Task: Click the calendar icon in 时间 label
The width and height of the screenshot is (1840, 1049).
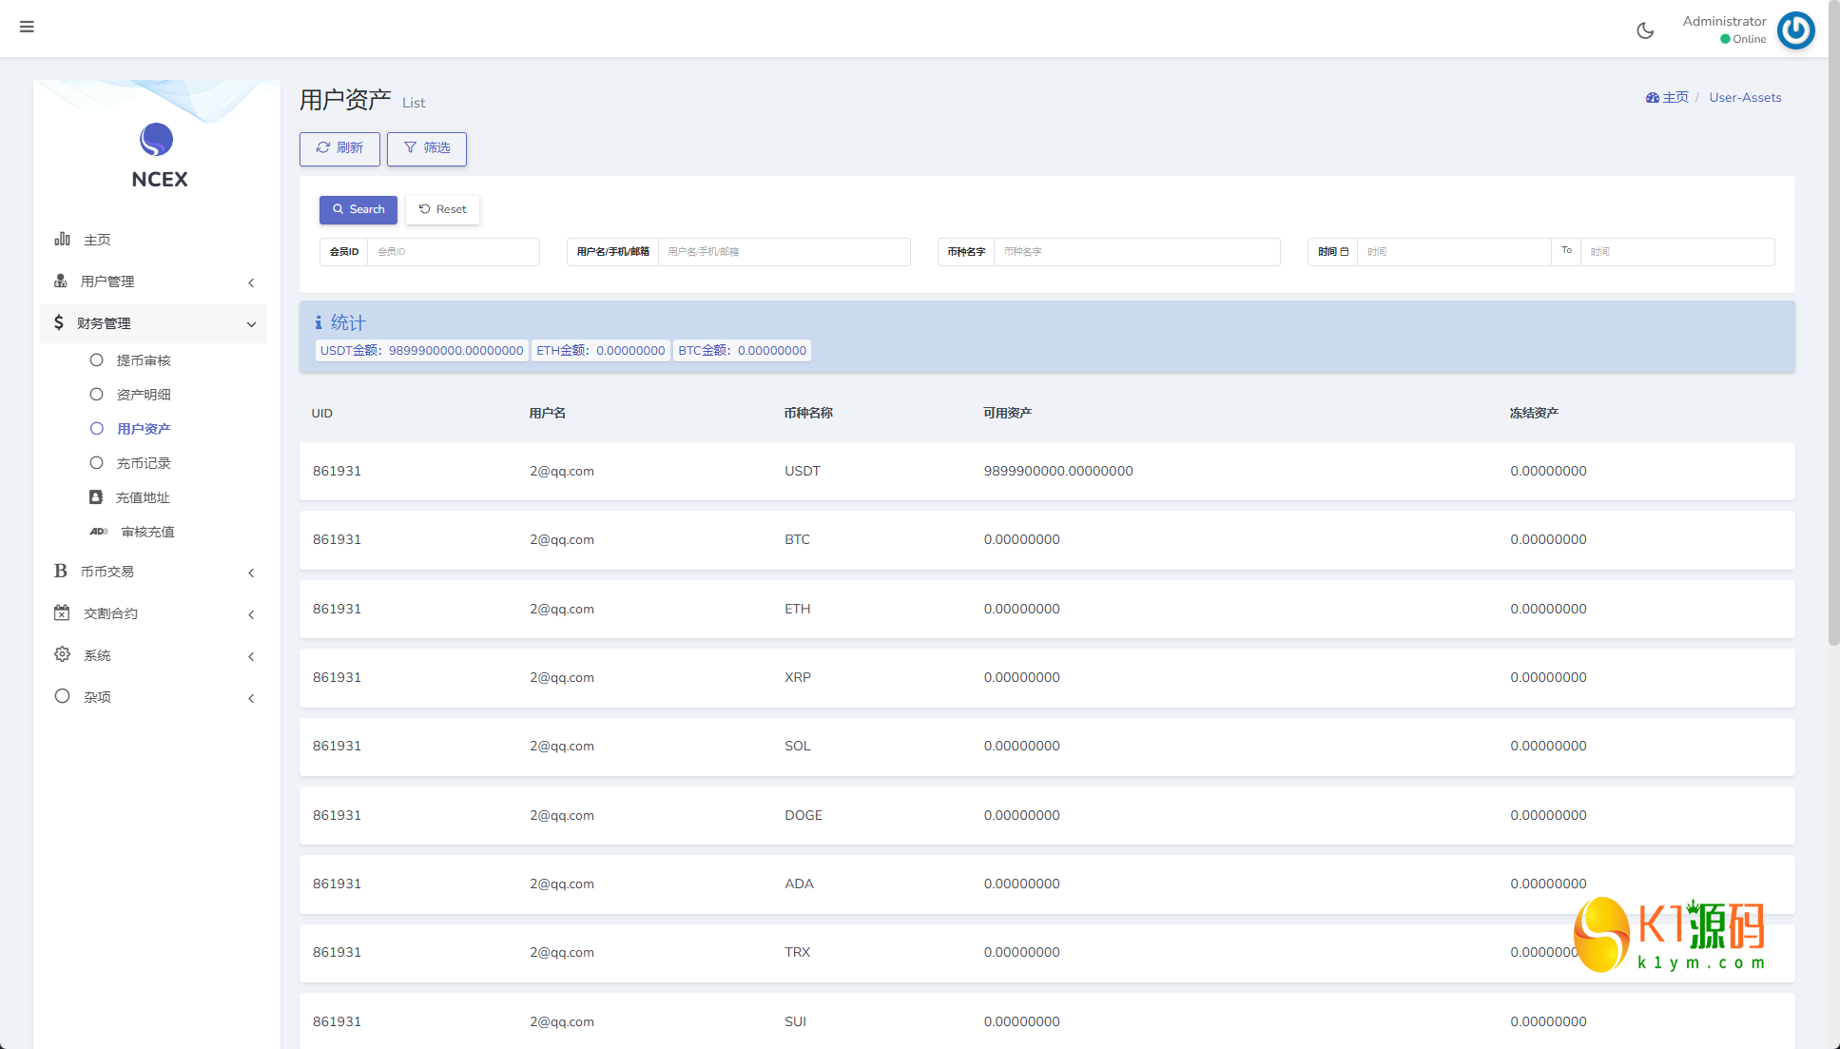Action: tap(1344, 251)
